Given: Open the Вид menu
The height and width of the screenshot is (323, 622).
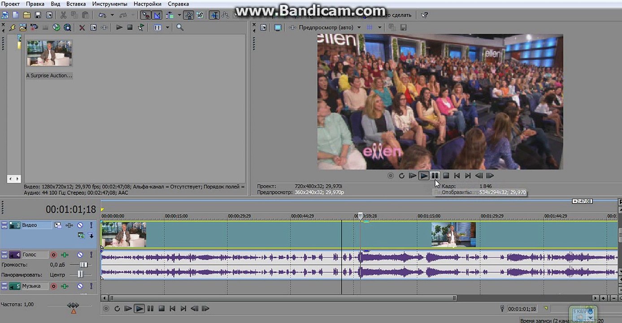Looking at the screenshot, I should (x=56, y=4).
